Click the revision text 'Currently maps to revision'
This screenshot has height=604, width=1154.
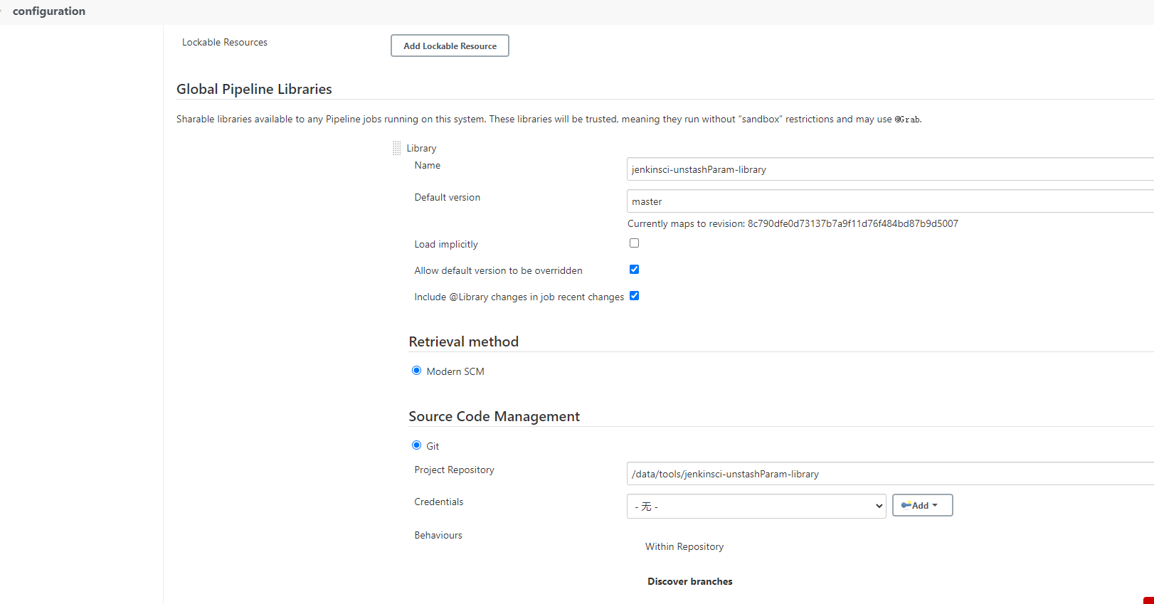(793, 223)
